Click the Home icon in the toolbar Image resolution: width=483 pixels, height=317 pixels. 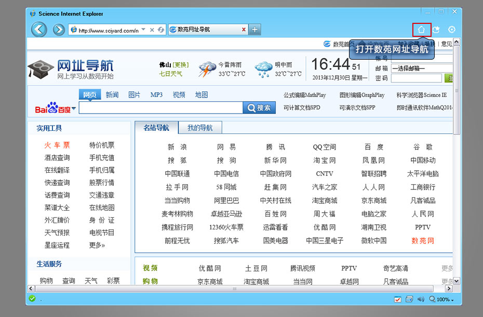[x=421, y=30]
